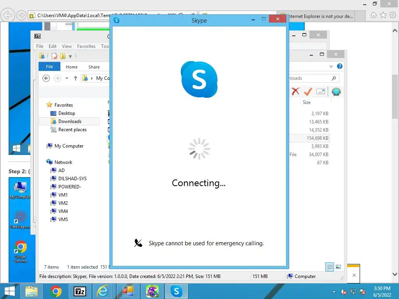
Task: Click the purple cartoon game icon in taskbar
Action: tap(152, 291)
